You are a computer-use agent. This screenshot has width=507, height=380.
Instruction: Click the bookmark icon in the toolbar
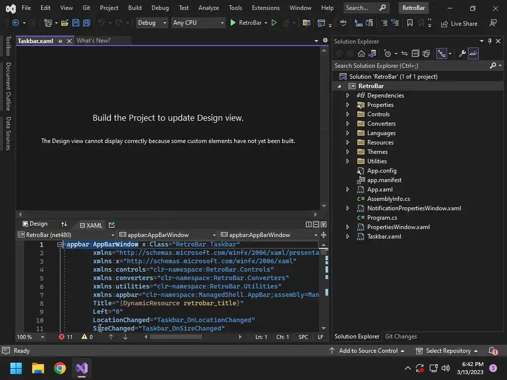coord(409,23)
